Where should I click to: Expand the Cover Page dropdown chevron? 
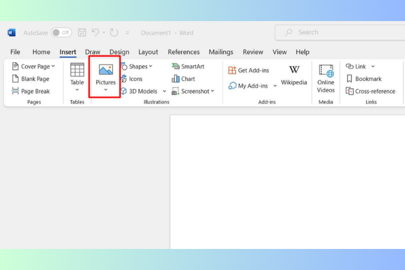[53, 66]
